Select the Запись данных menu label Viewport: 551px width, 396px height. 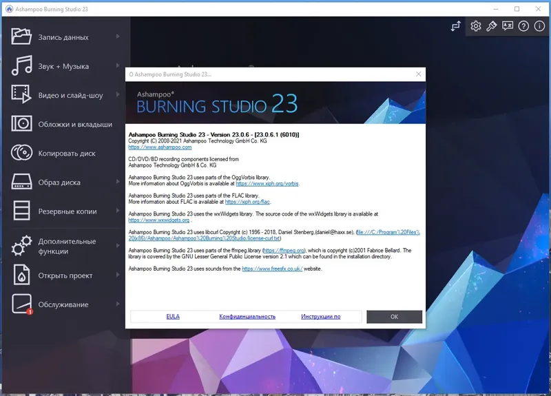63,37
